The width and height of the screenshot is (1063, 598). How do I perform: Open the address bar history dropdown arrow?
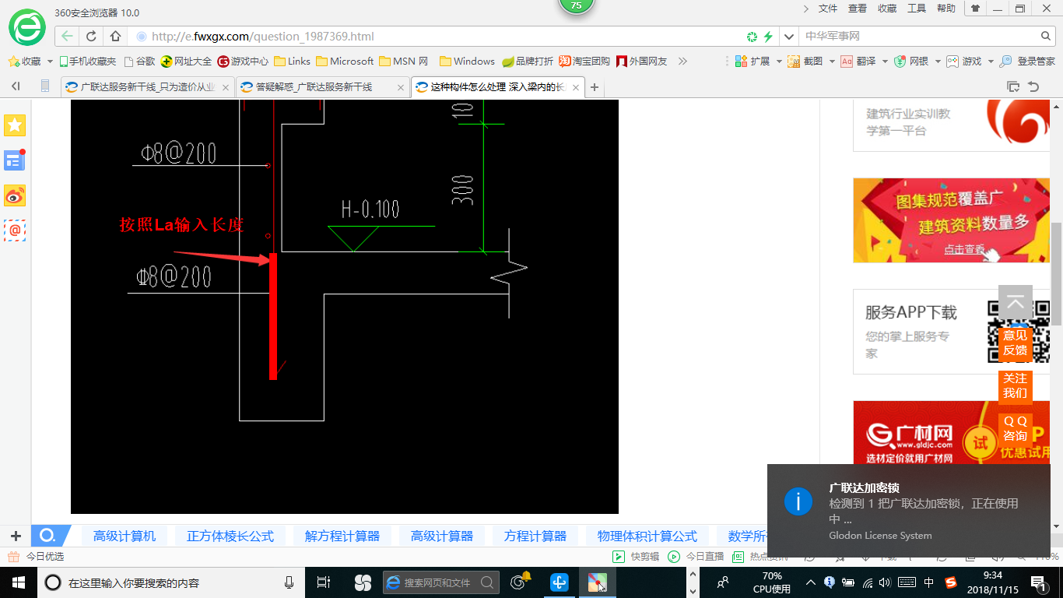[x=789, y=37]
